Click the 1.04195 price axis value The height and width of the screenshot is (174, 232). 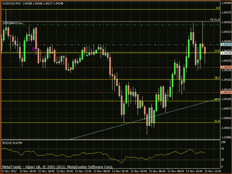click(226, 70)
